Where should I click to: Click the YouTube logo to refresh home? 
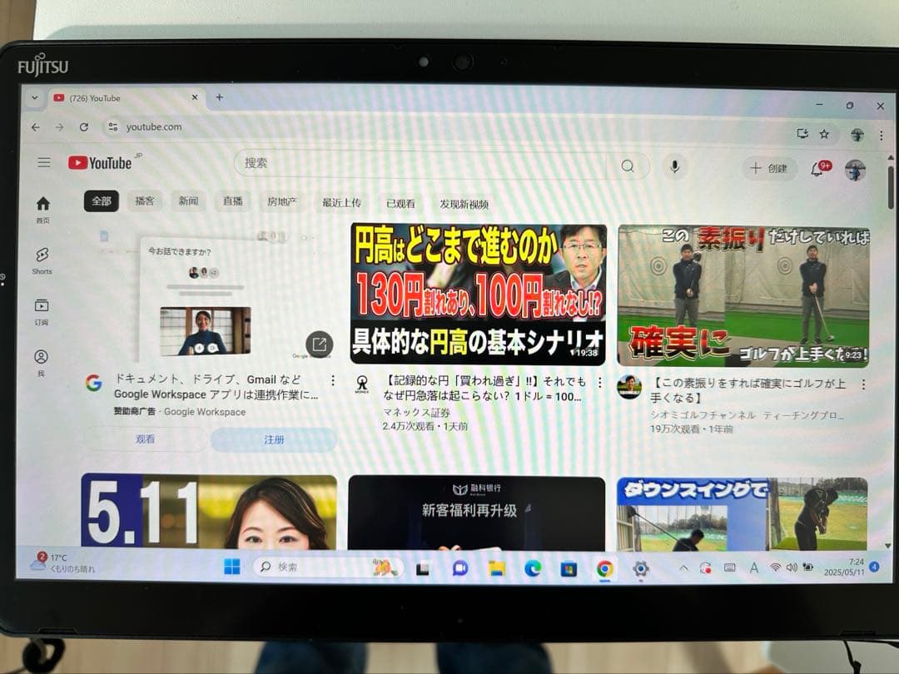100,162
